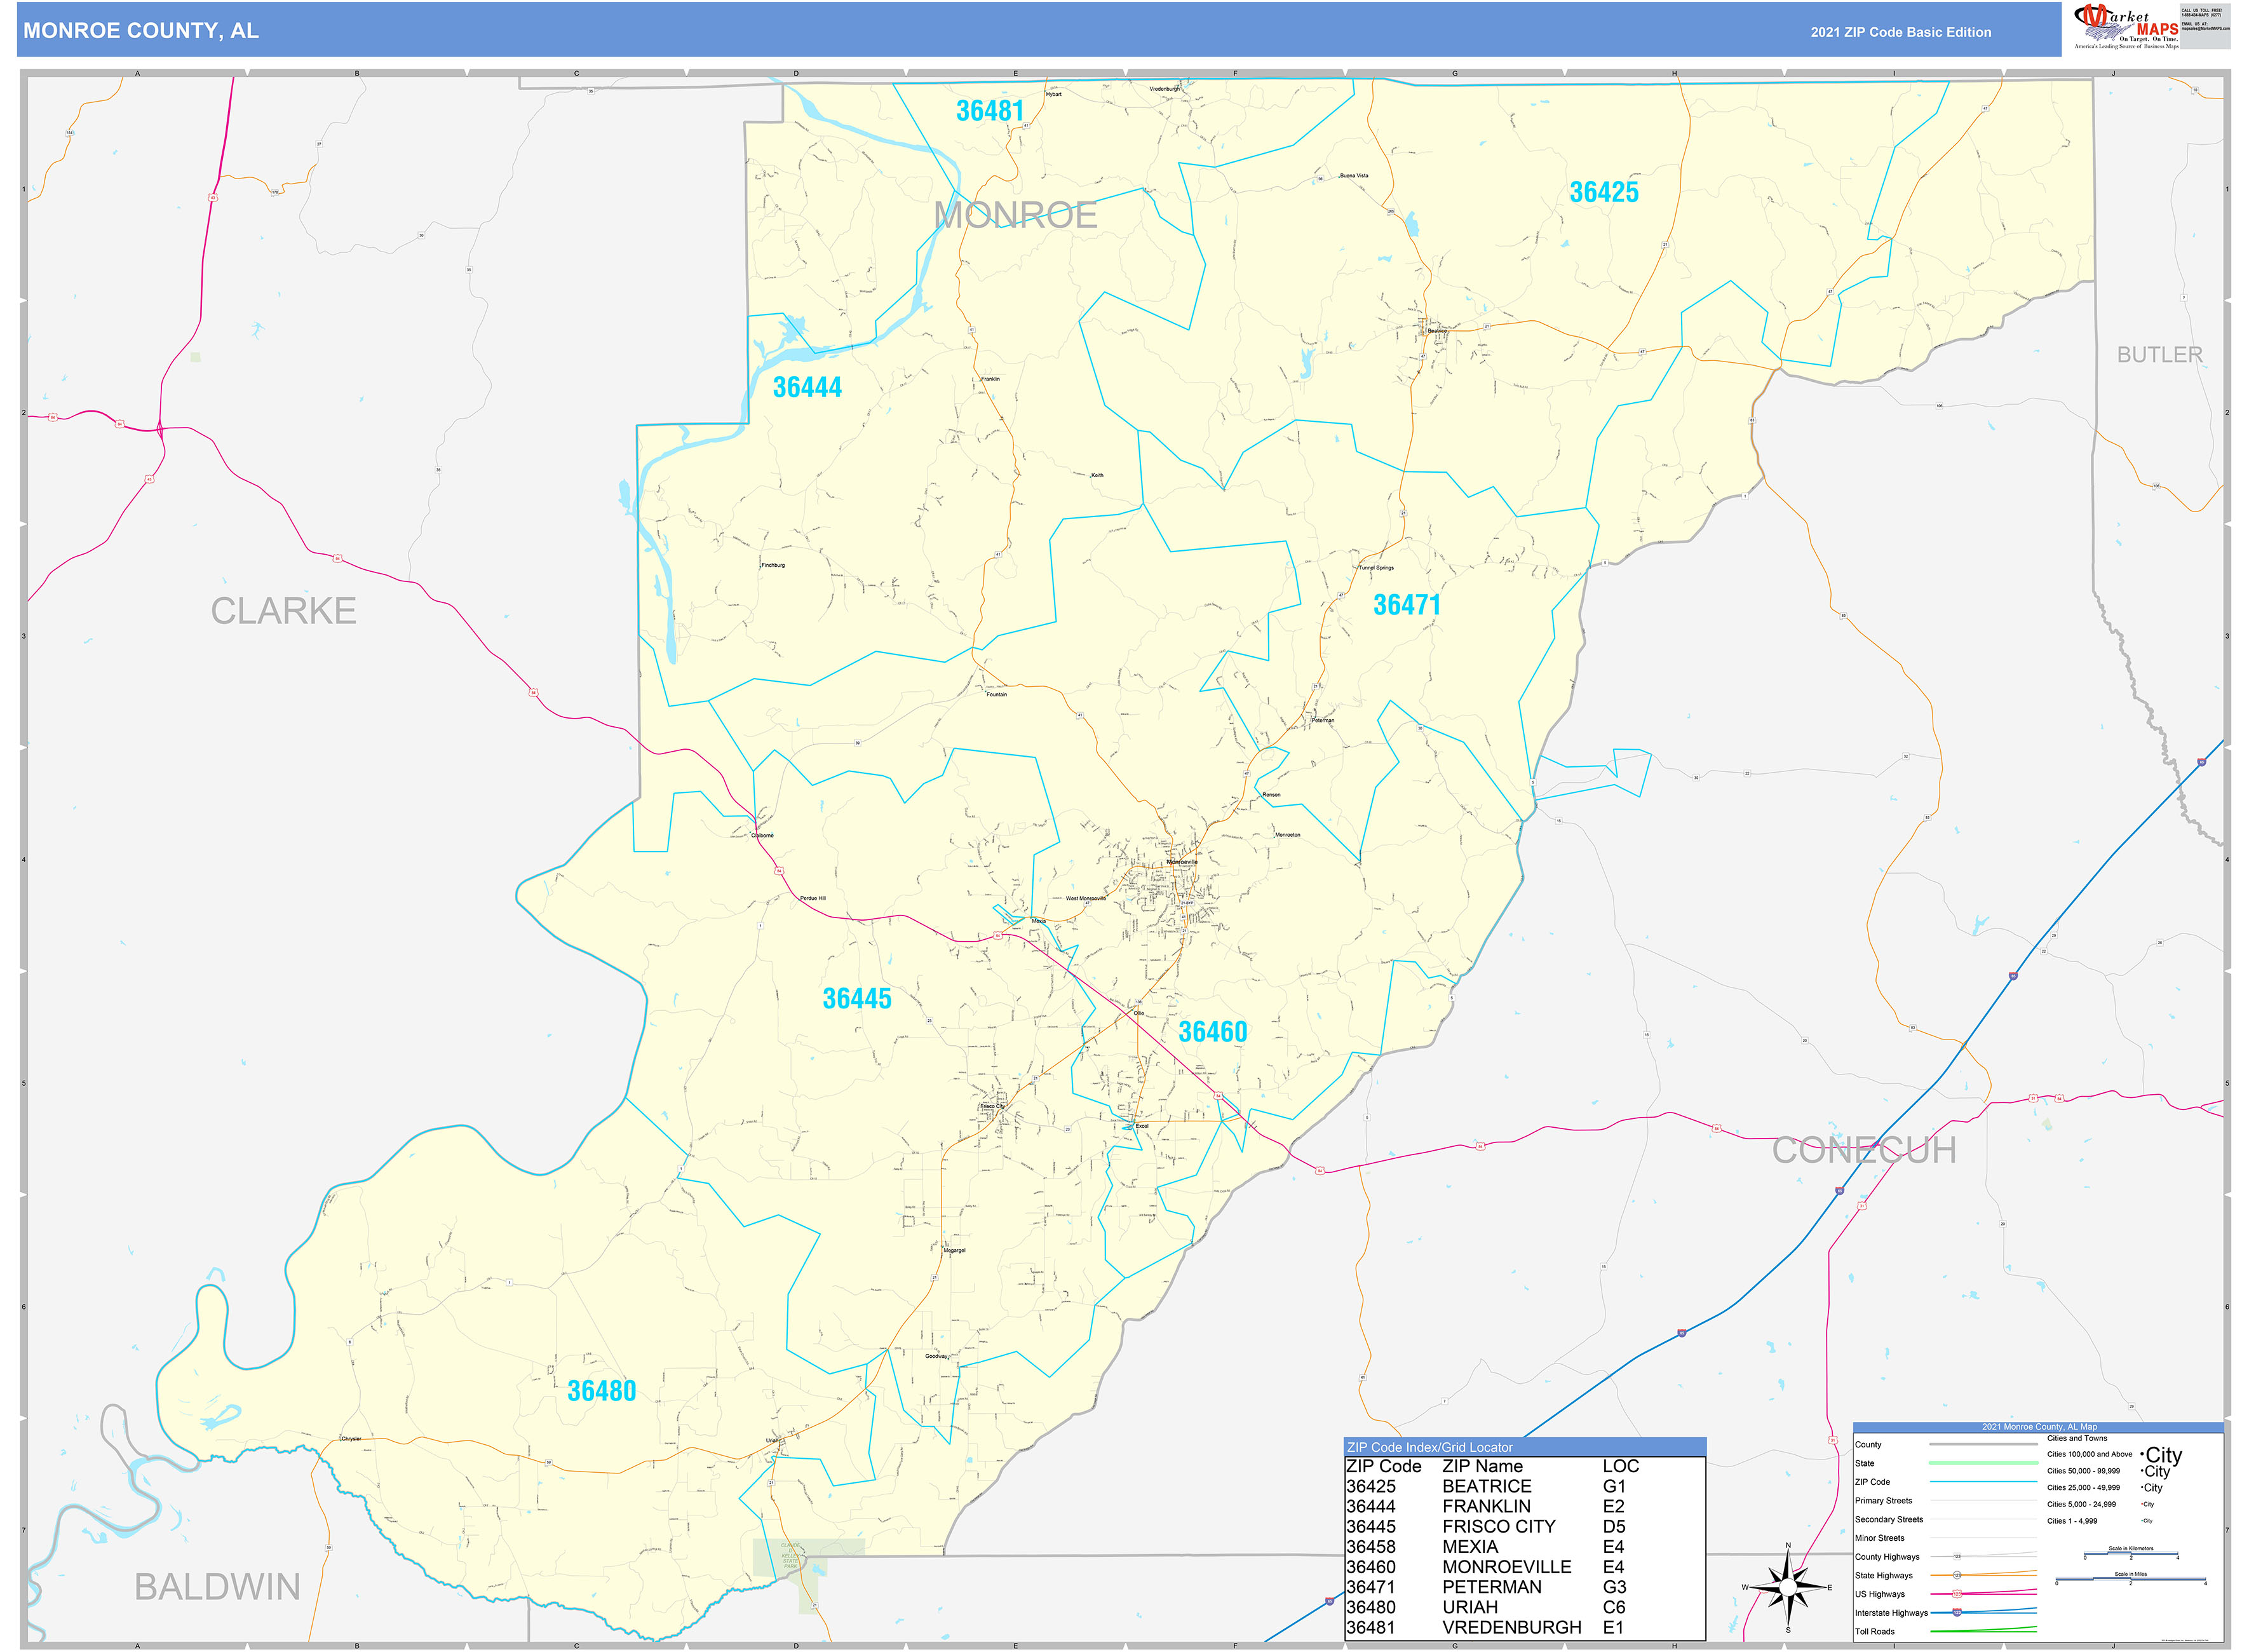Click the Perdue Hill town label
2242x1652 pixels.
pos(813,898)
